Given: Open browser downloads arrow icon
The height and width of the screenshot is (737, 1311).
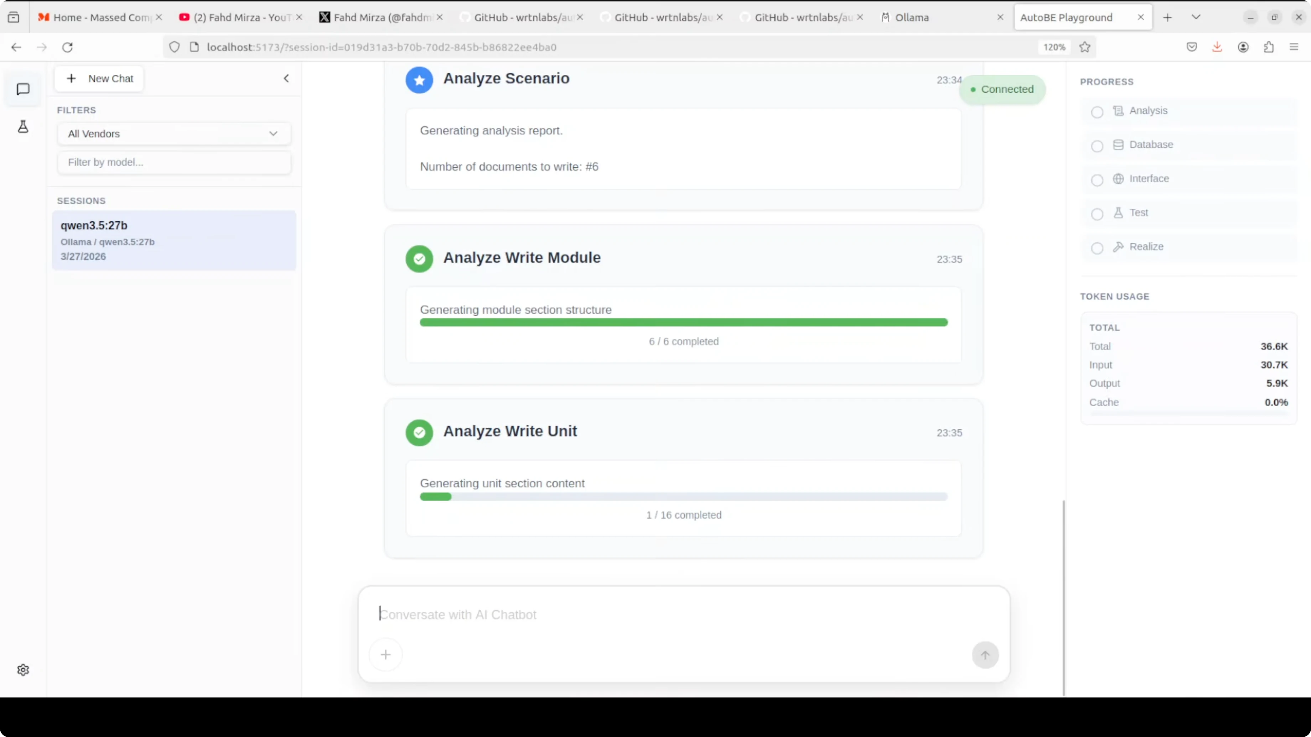Looking at the screenshot, I should (1217, 47).
